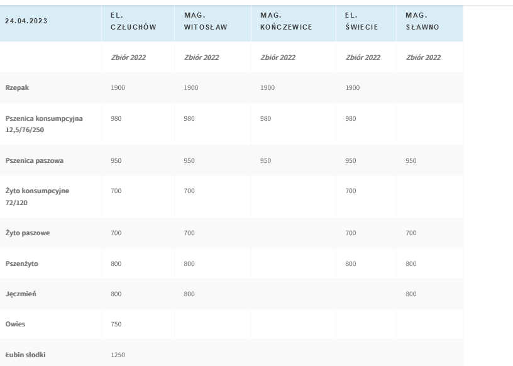Image resolution: width=513 pixels, height=366 pixels.
Task: Click the Rzepak row label
Action: pyautogui.click(x=18, y=87)
